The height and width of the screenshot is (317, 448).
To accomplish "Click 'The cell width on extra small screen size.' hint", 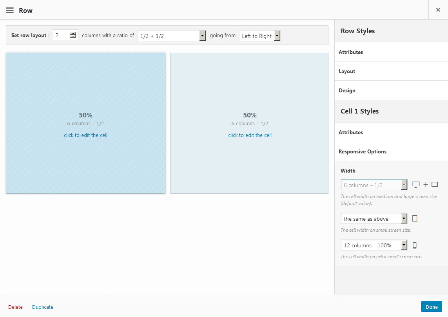I will [x=381, y=256].
